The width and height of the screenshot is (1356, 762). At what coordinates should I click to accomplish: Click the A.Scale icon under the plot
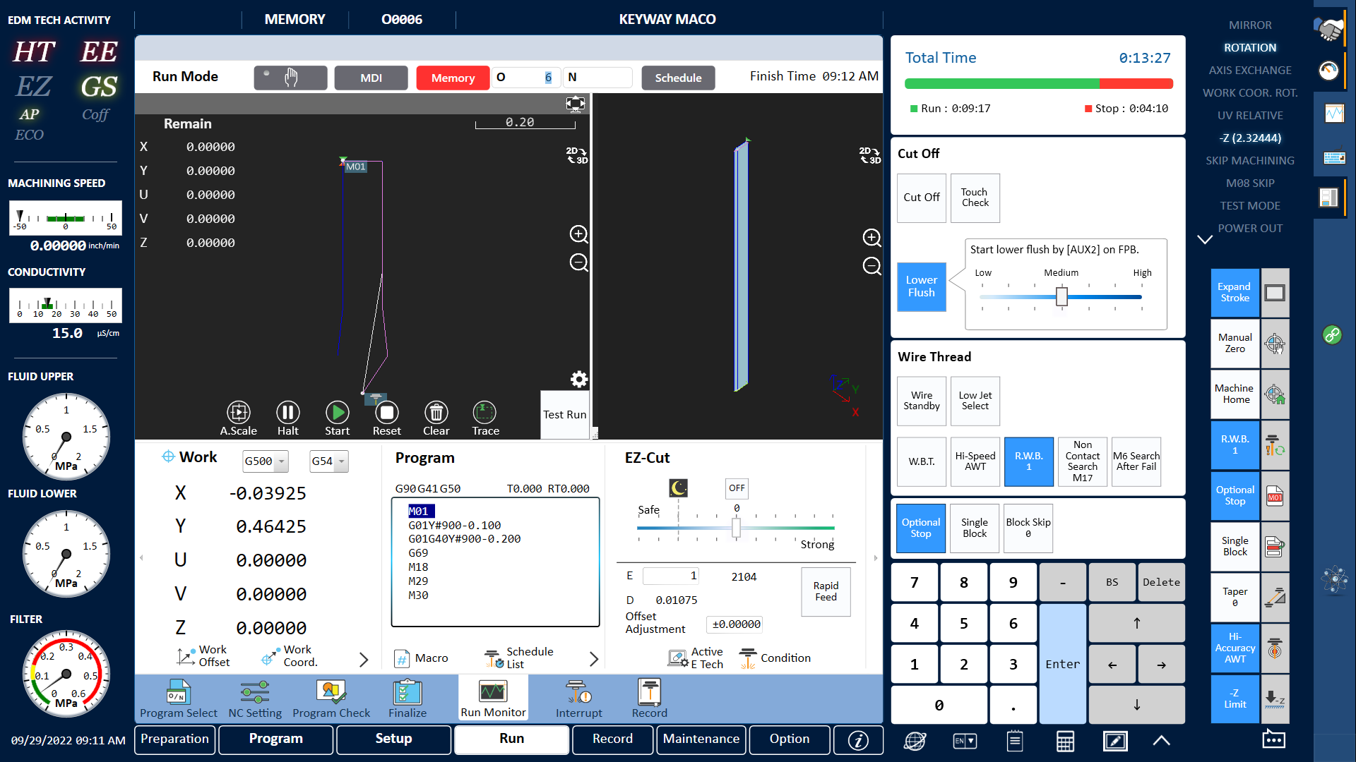238,415
